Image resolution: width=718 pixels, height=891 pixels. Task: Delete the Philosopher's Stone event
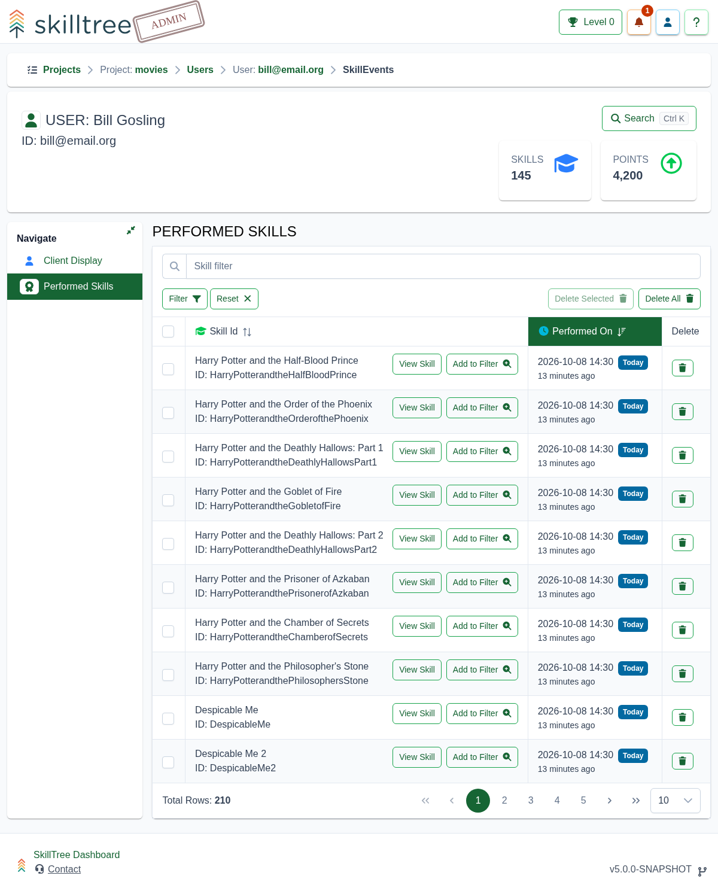pyautogui.click(x=683, y=674)
